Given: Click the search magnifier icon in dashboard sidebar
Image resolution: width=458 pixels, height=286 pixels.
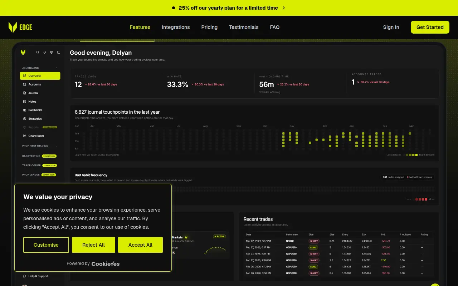Looking at the screenshot, I should (38, 52).
